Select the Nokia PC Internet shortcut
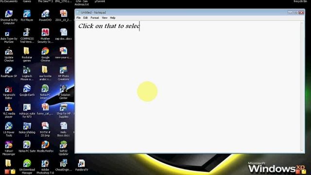Screen dimensions: 311x175 (x=45, y=88)
